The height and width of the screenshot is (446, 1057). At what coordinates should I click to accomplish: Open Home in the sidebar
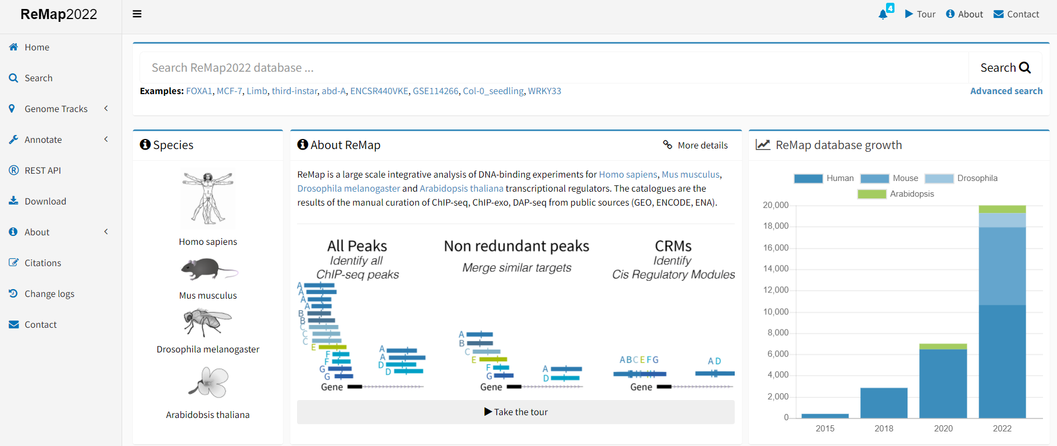[37, 48]
